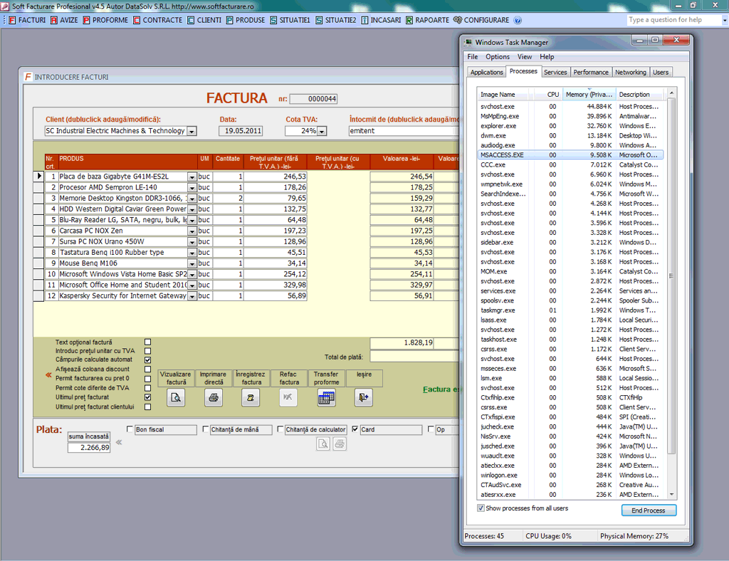Viewport: 729px width, 561px height.
Task: Check the Bon fiscal payment option
Action: click(x=130, y=429)
